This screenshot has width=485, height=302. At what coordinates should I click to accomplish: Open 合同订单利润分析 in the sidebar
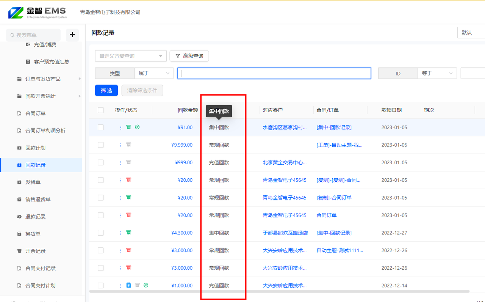click(41, 131)
